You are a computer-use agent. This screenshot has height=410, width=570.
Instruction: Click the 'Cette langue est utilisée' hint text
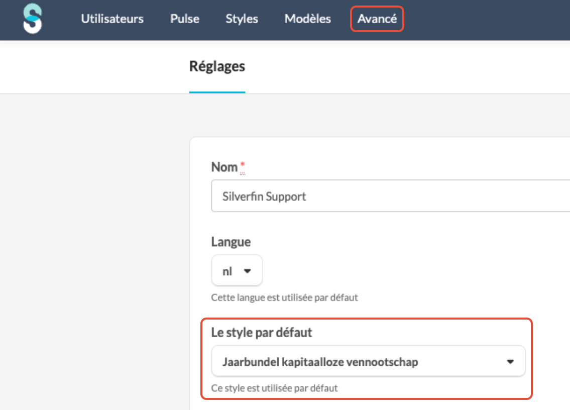tap(284, 297)
